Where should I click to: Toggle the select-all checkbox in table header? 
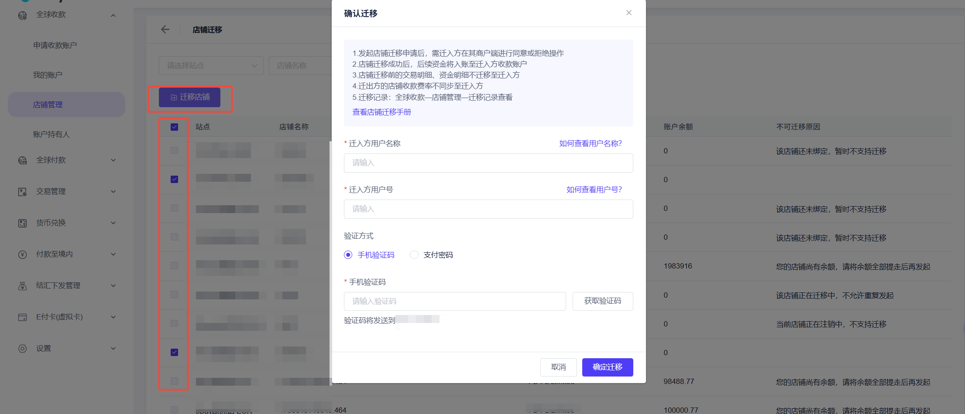174,127
